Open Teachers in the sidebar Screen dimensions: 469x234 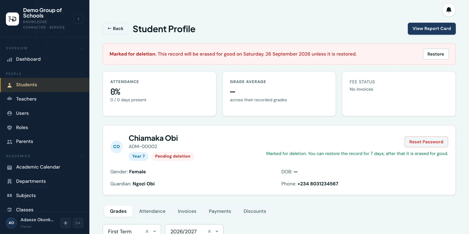pyautogui.click(x=45, y=99)
